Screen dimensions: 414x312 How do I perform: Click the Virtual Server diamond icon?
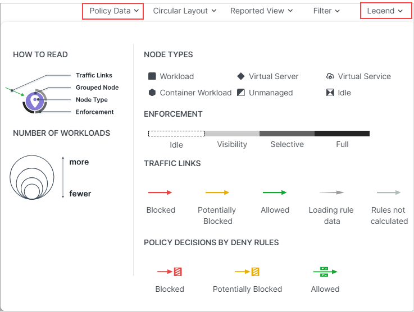point(241,76)
